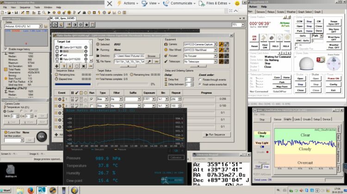Click the NA filter wheel indicator
347x194 pixels.
pos(41,137)
